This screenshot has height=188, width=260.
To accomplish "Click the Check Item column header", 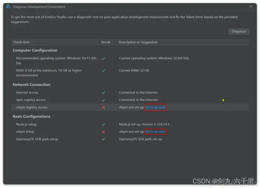I will pyautogui.click(x=21, y=42).
